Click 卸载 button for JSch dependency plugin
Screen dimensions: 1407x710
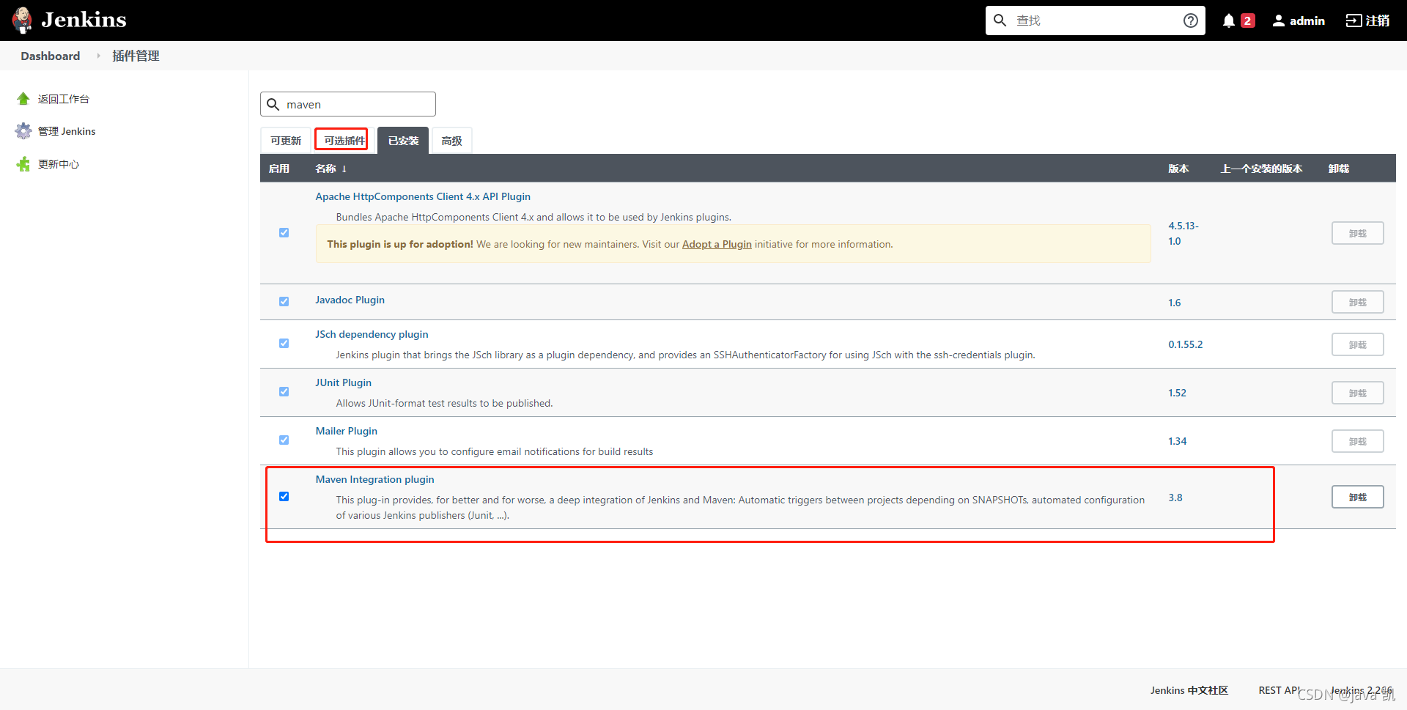[x=1357, y=344]
